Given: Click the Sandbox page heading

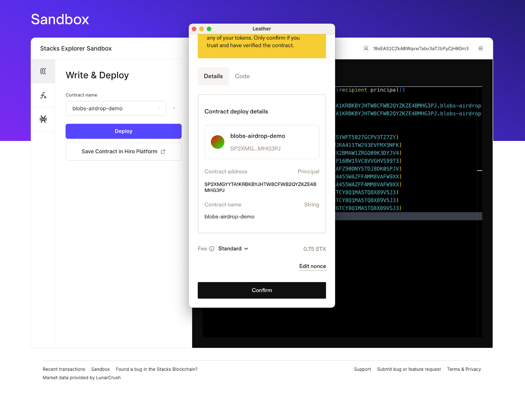Looking at the screenshot, I should 60,19.
